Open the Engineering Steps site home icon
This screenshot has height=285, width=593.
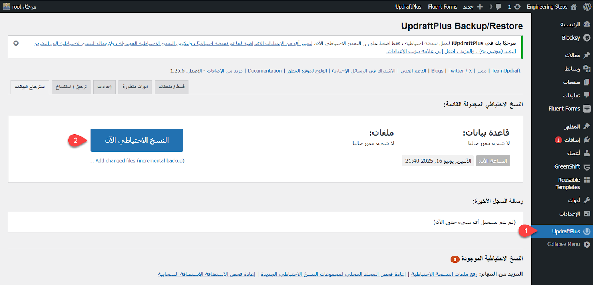pyautogui.click(x=574, y=7)
